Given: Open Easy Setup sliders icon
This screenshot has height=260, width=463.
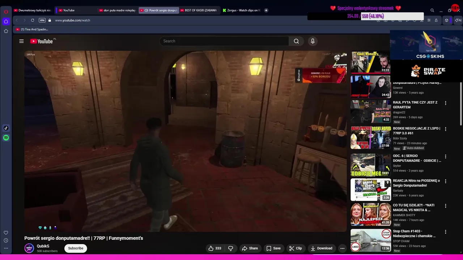Looking at the screenshot, I should click(x=429, y=20).
